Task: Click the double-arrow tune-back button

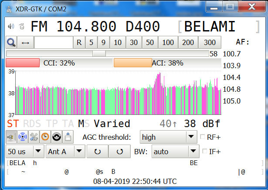Action: (x=25, y=42)
